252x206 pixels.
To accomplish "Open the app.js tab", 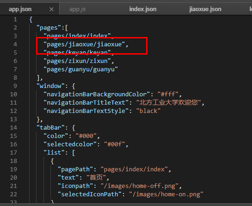I will [x=78, y=9].
